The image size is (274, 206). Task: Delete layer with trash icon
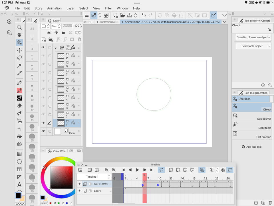(79, 39)
